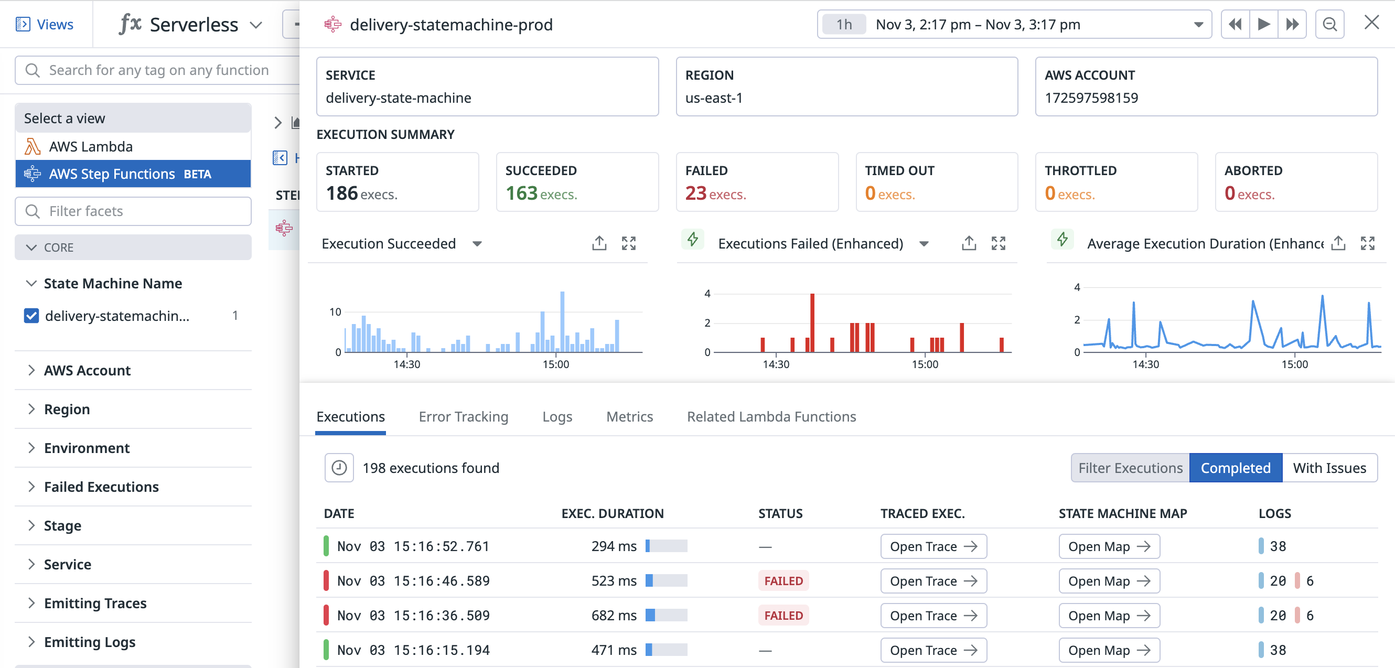Switch to the Error Tracking tab
The width and height of the screenshot is (1395, 668).
coord(463,416)
